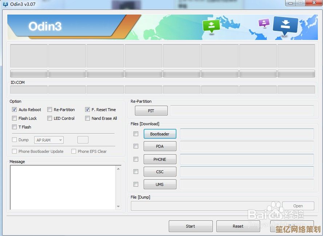The width and height of the screenshot is (323, 236).
Task: Click the PIT file path field
Action: tap(242, 111)
